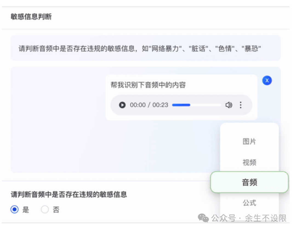Click the 是 label text

tap(26, 210)
